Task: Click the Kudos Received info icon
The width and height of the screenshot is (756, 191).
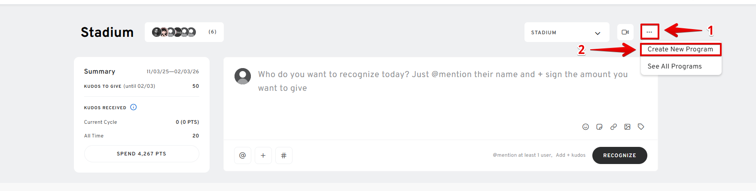Action: [134, 107]
